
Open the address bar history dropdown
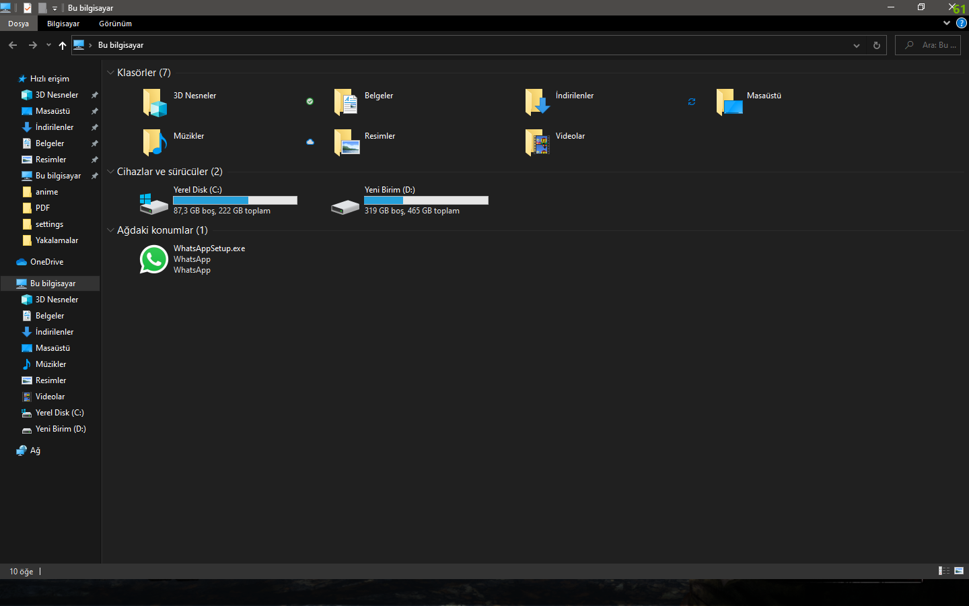click(857, 45)
